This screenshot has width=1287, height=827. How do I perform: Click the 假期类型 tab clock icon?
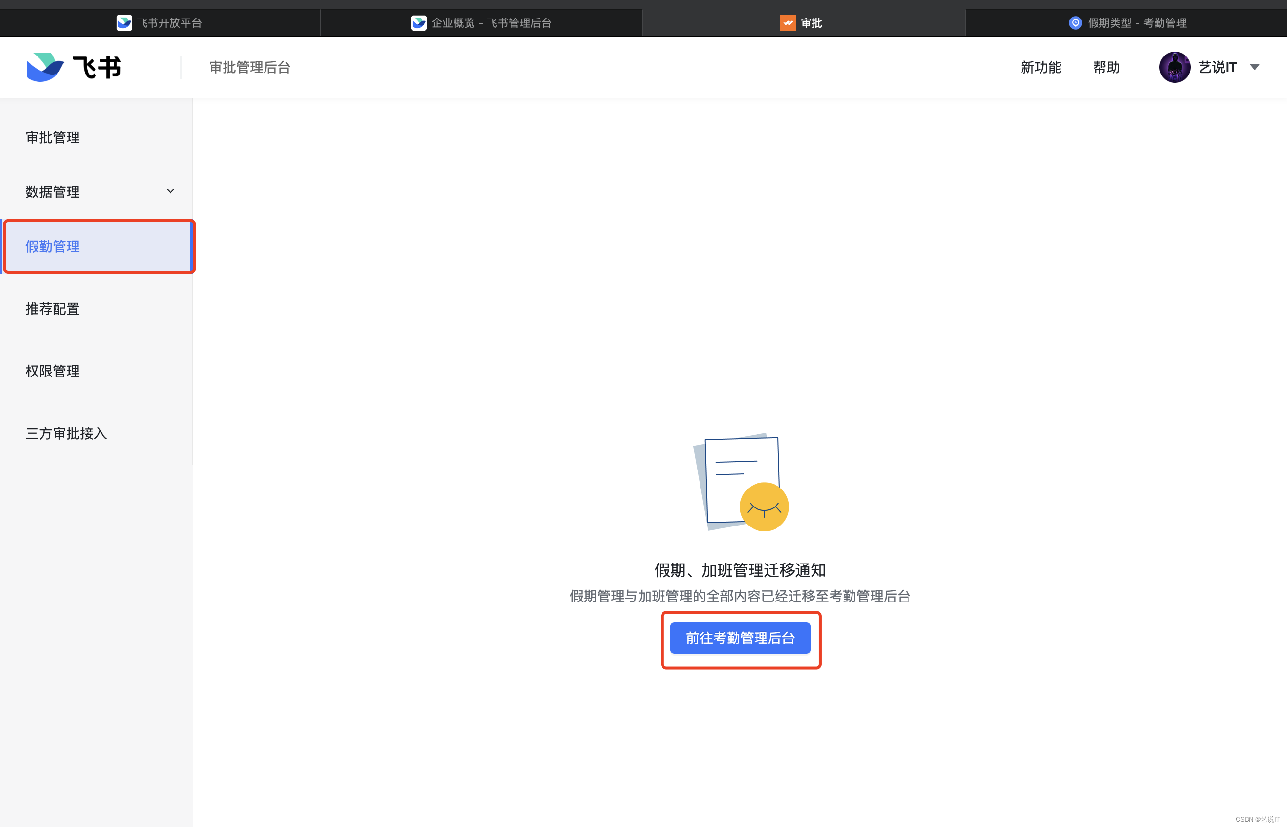pyautogui.click(x=1075, y=22)
